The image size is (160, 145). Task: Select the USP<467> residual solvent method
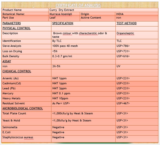click(123, 103)
